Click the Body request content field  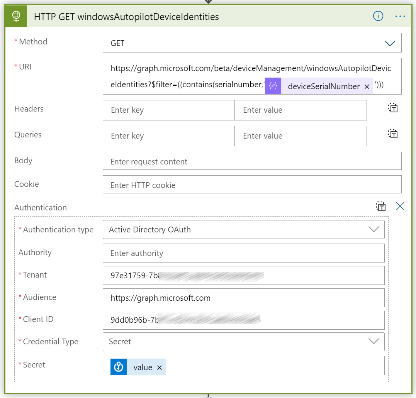251,161
